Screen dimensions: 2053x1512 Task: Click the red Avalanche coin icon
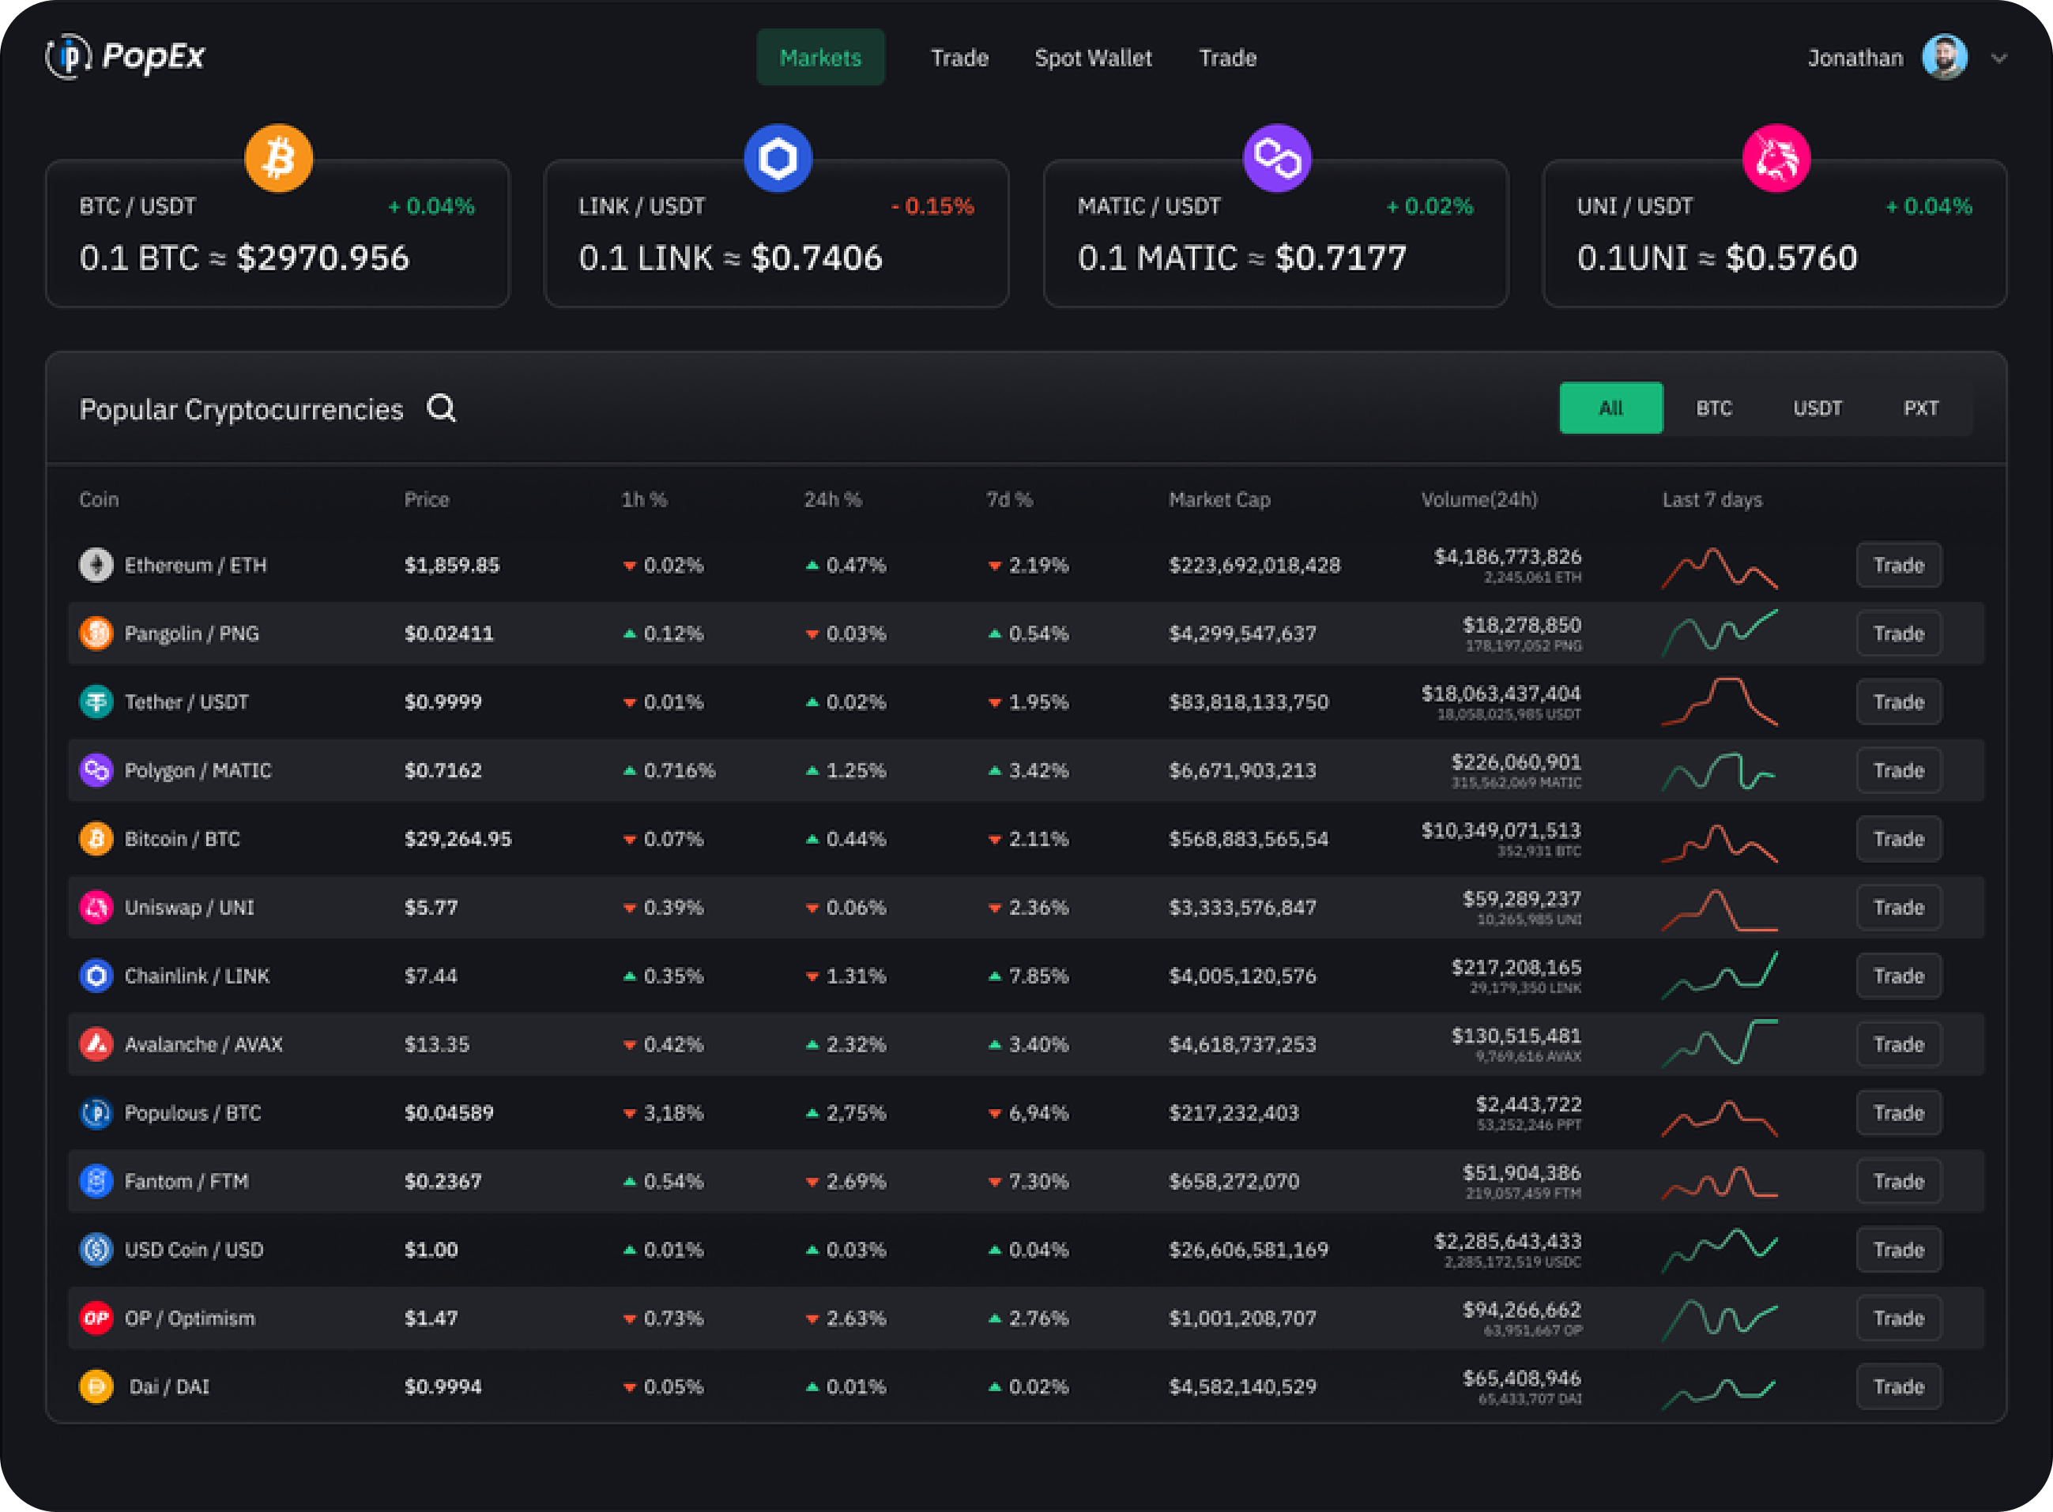[x=96, y=1044]
